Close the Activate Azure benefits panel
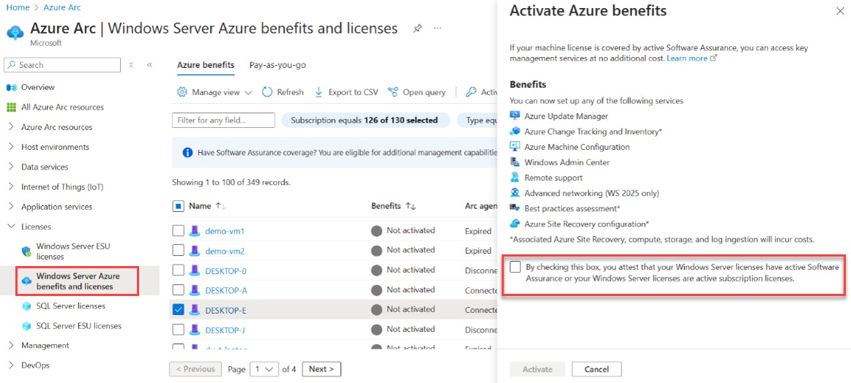This screenshot has width=851, height=383. click(x=840, y=11)
